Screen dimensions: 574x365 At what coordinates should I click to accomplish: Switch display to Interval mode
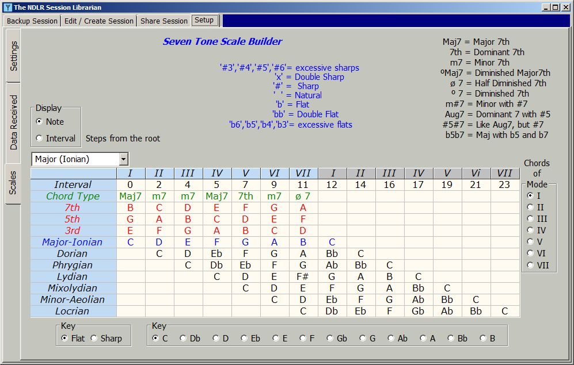[38, 138]
